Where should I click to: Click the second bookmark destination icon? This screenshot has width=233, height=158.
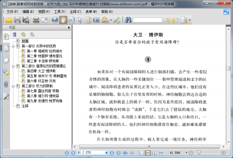pos(32,34)
